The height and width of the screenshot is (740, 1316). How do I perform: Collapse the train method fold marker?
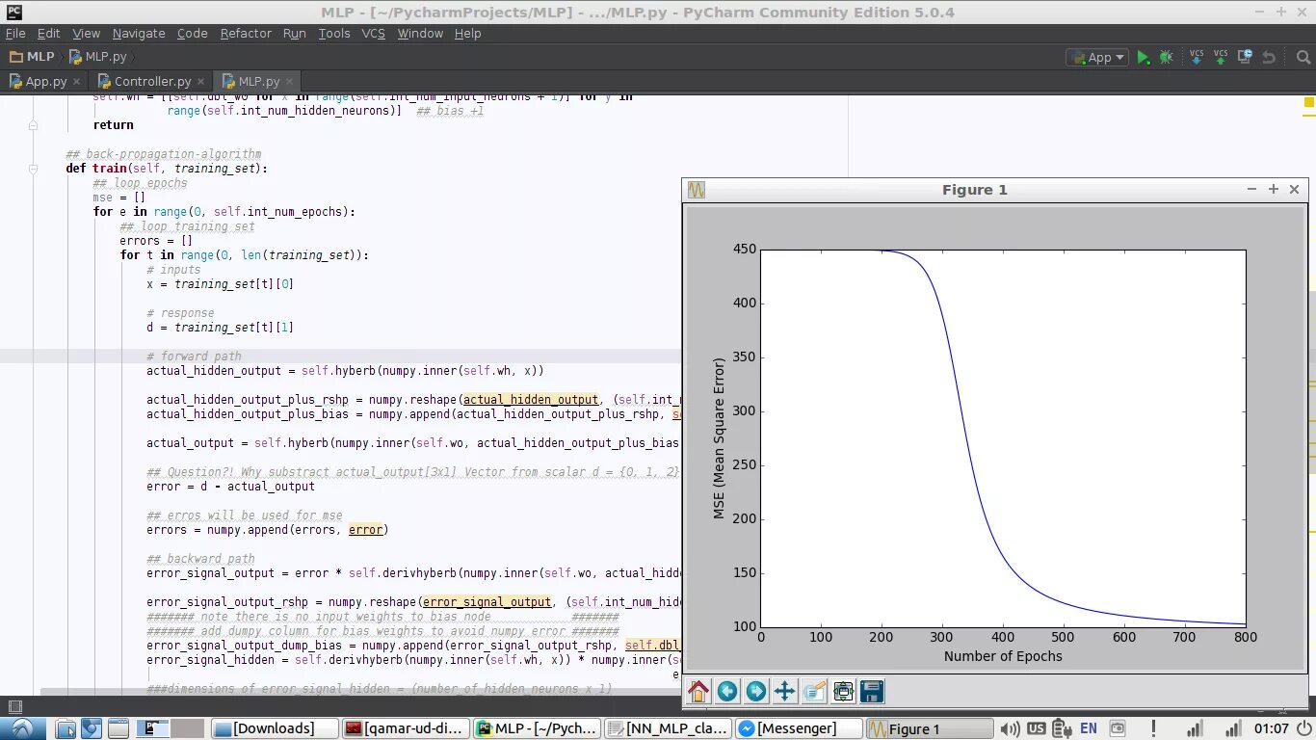[x=34, y=169]
